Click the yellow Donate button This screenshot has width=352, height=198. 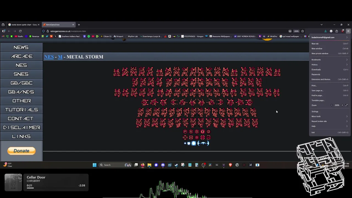click(21, 151)
